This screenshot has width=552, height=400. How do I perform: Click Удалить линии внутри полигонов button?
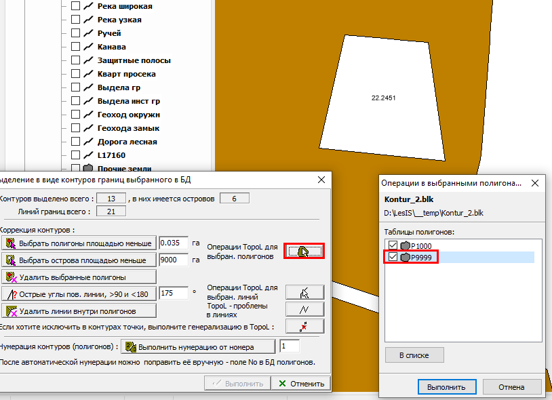coord(79,311)
